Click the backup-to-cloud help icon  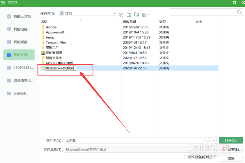pyautogui.click(x=215, y=157)
